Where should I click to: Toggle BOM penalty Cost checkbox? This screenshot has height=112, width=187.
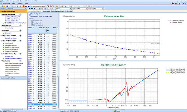point(32,25)
